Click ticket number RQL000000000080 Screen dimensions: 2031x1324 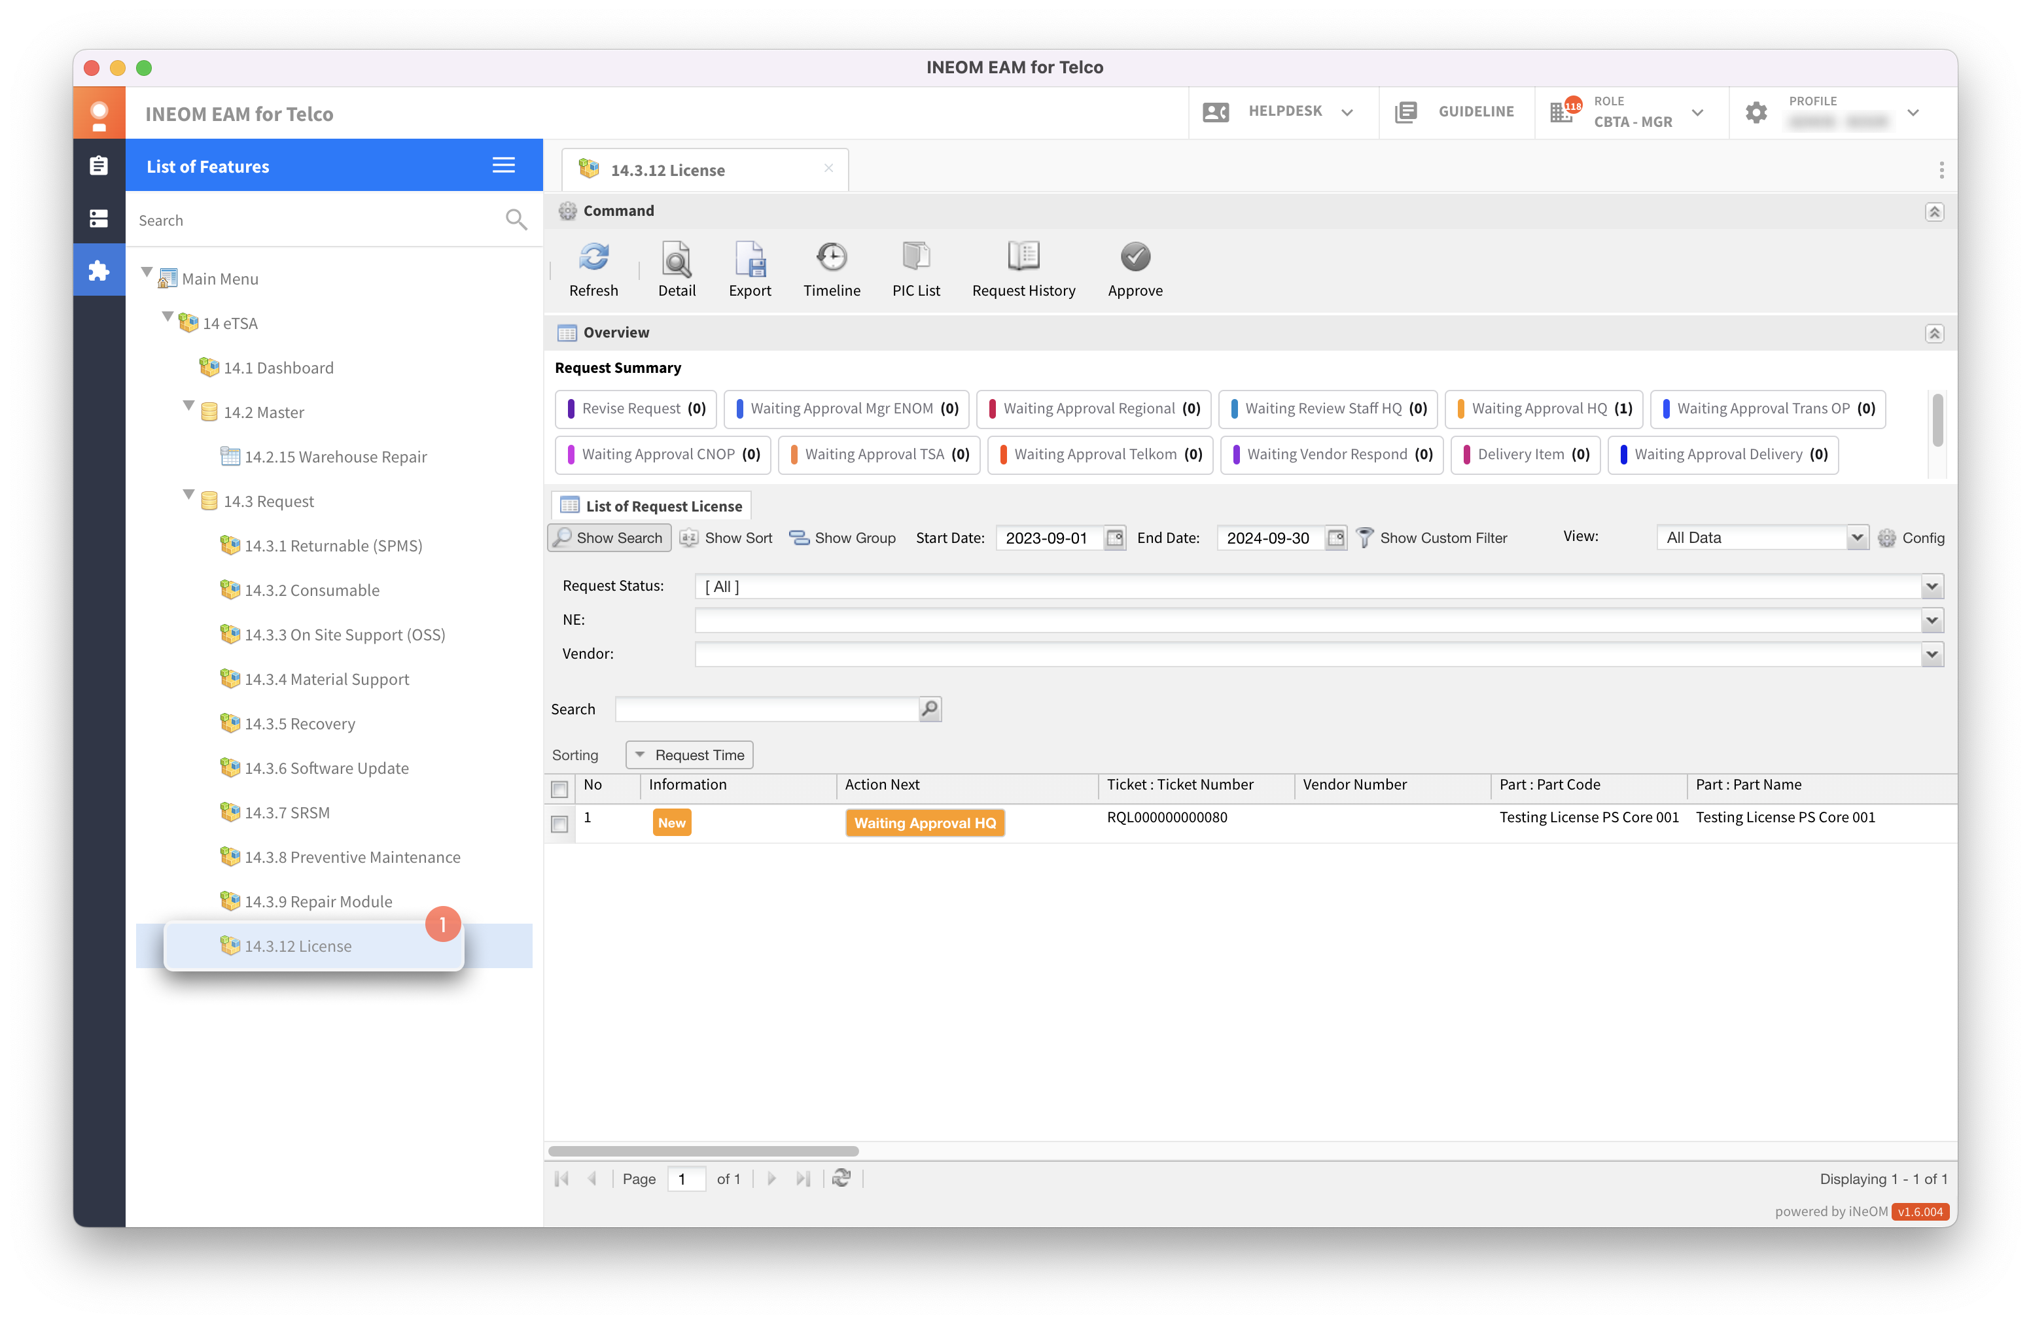[1167, 817]
